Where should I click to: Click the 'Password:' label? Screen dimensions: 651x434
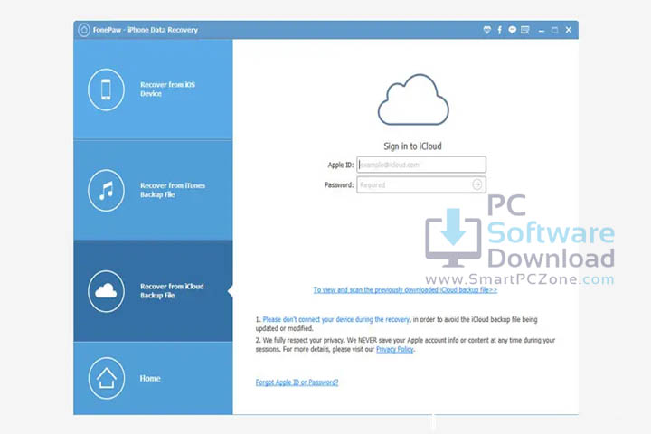point(339,184)
